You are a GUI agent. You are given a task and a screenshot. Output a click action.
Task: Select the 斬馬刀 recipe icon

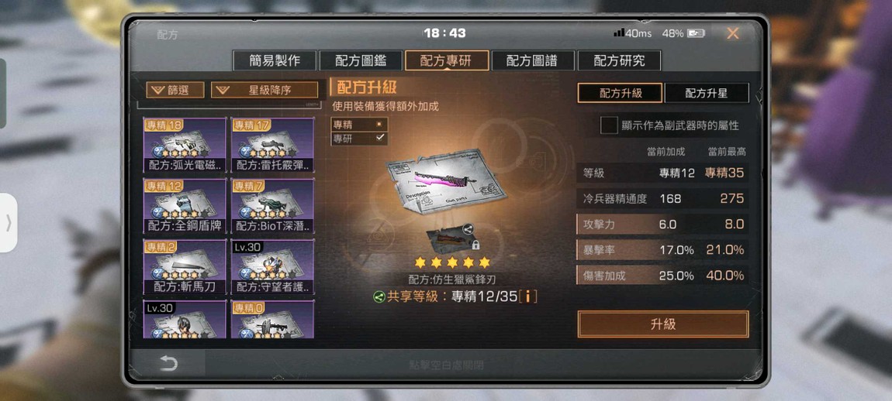185,266
